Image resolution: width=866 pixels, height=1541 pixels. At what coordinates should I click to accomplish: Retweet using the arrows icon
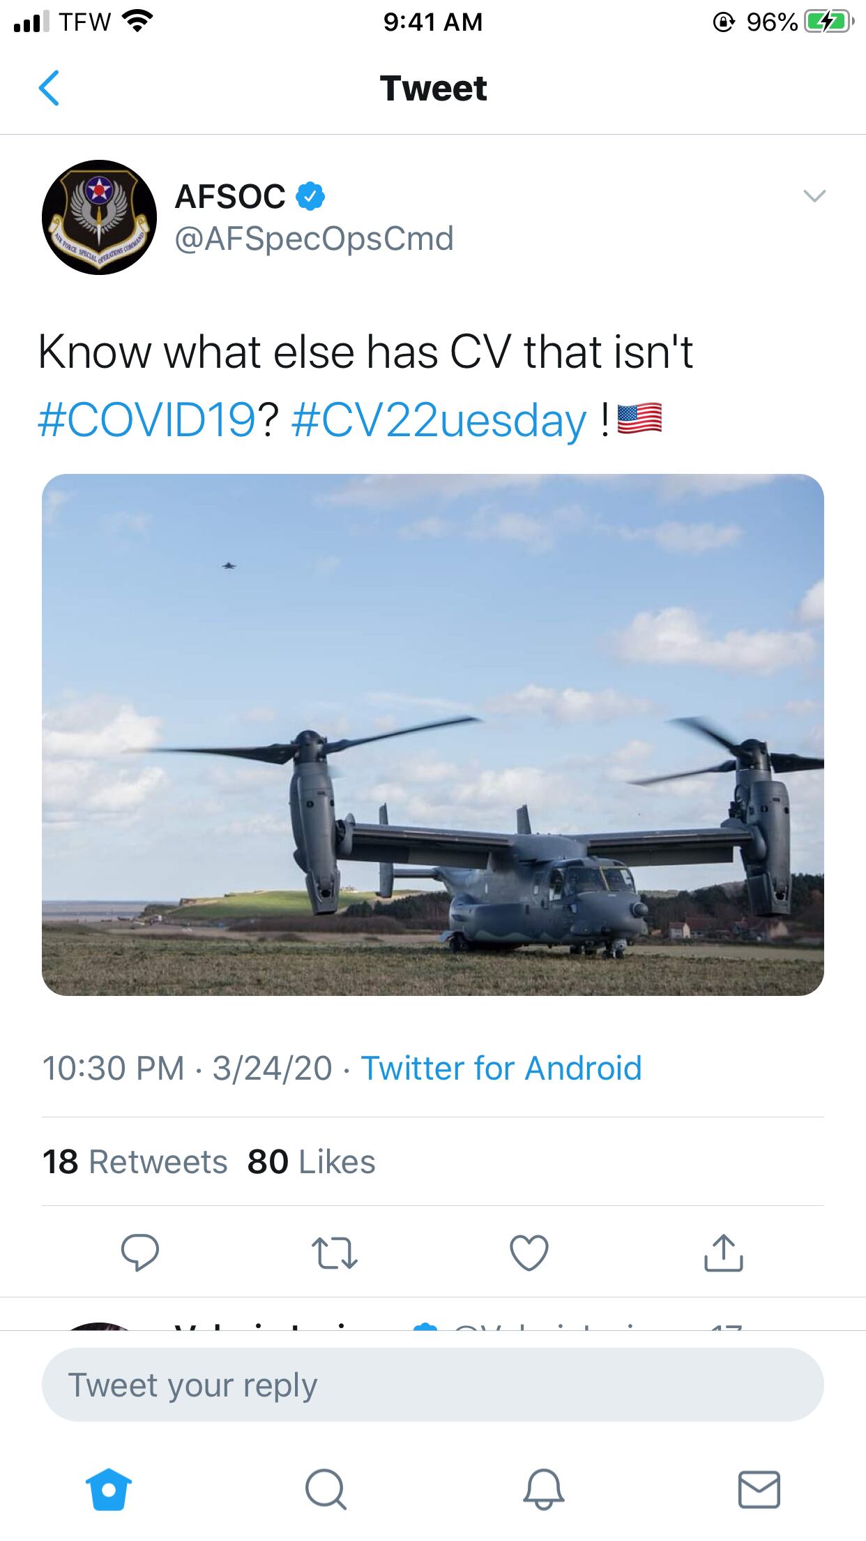[x=335, y=1253]
